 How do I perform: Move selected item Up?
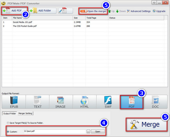[x=111, y=11]
